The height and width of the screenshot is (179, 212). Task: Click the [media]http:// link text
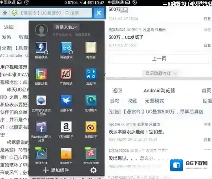pos(14,75)
